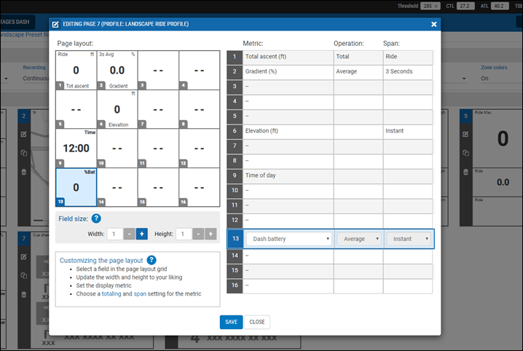Select Elevation field 6 in layout grid
The height and width of the screenshot is (351, 523).
pyautogui.click(x=117, y=109)
